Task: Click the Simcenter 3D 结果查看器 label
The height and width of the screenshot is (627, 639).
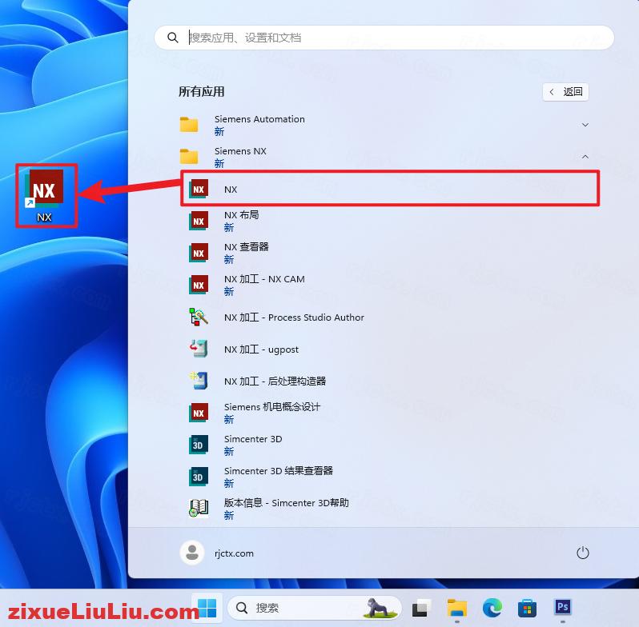Action: [279, 471]
